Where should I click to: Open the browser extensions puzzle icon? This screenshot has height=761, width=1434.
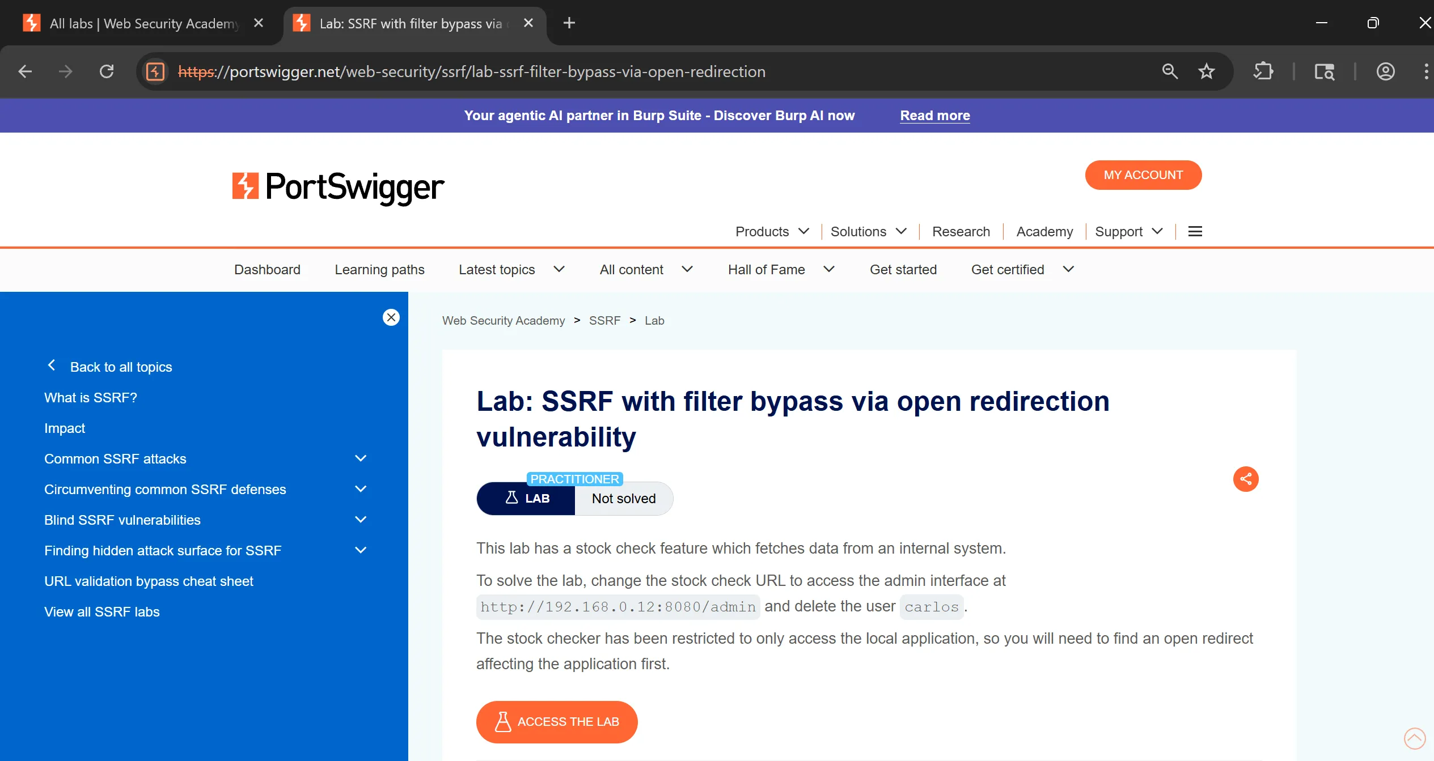click(x=1263, y=71)
